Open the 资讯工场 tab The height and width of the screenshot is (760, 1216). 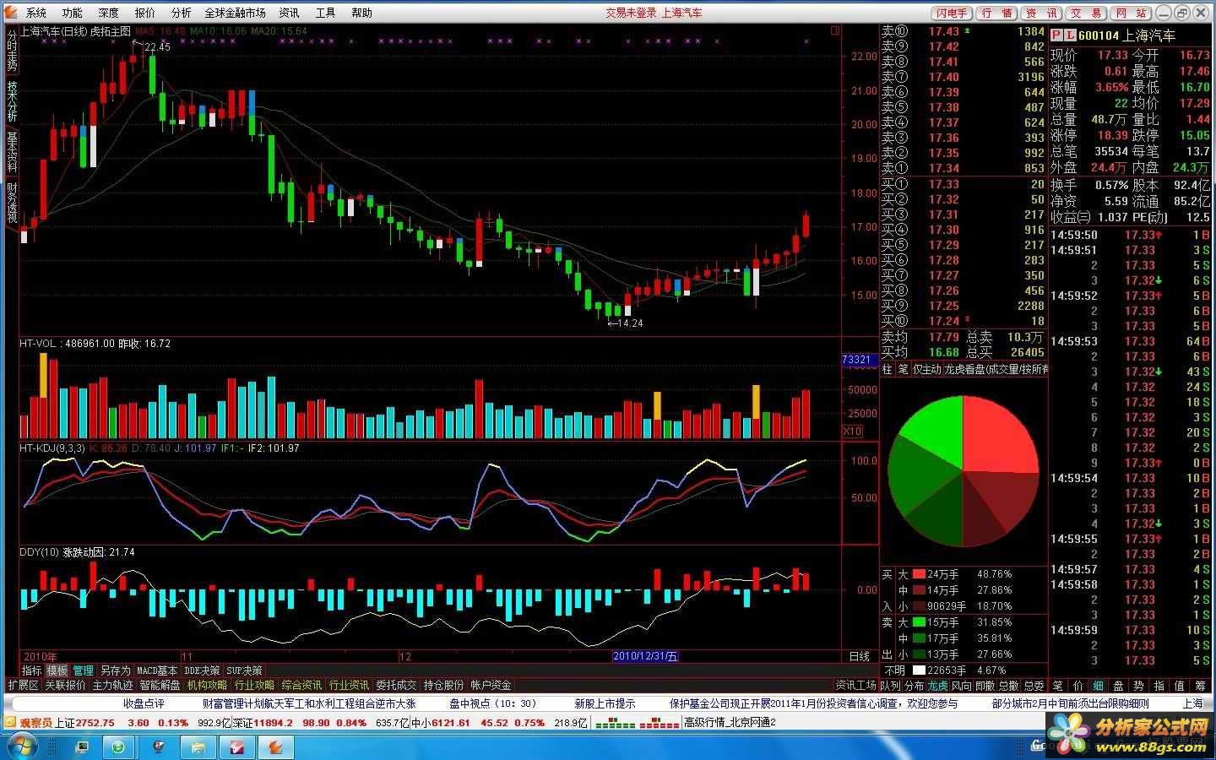tap(855, 685)
